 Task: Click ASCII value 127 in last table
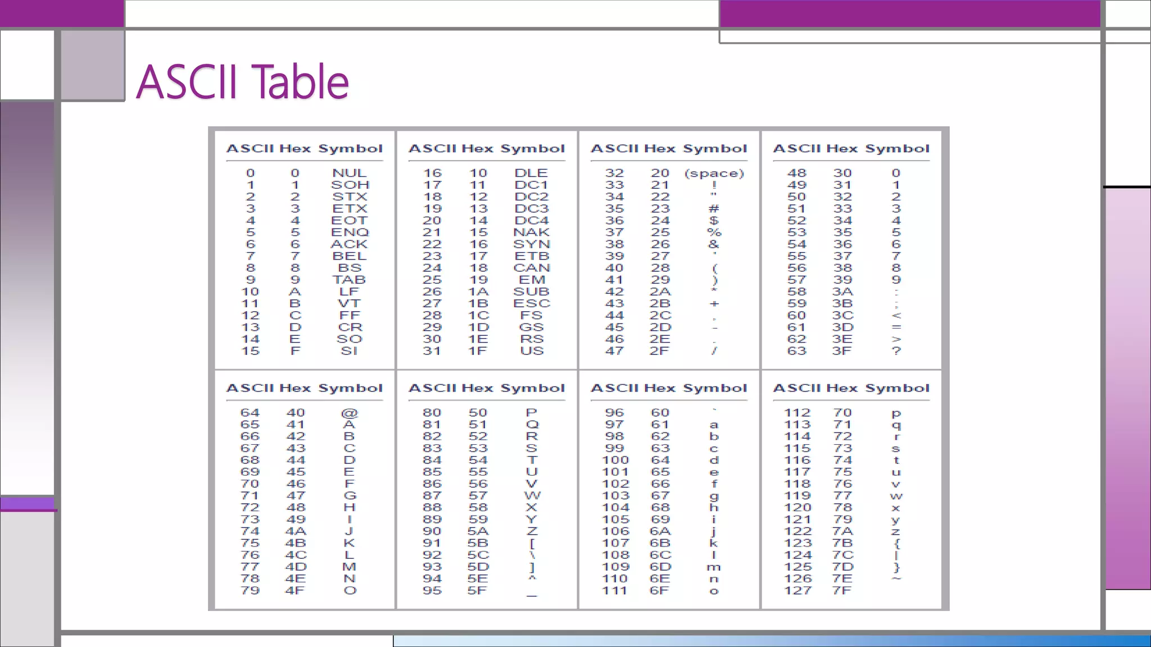click(x=797, y=590)
